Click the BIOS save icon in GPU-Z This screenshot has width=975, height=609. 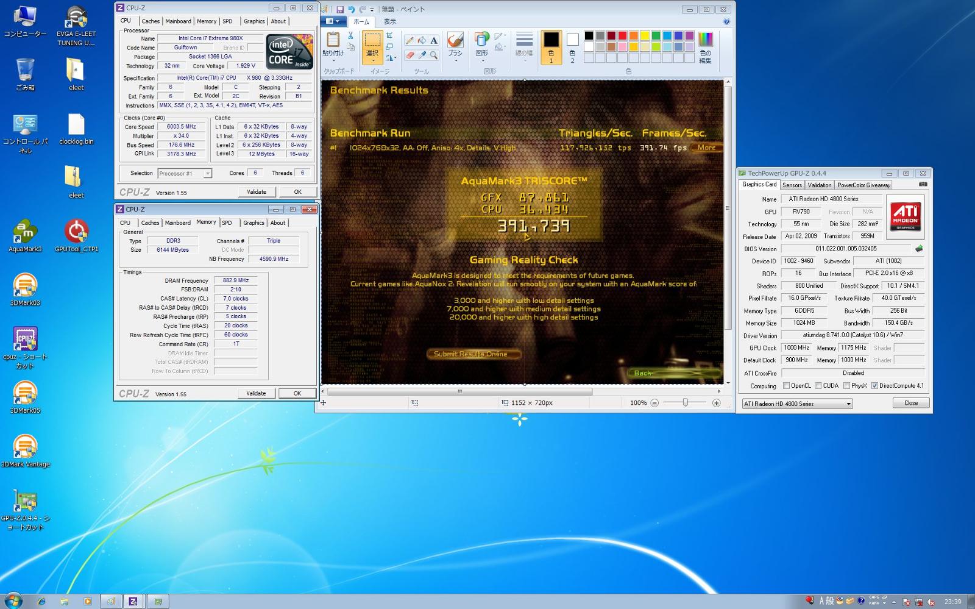pyautogui.click(x=919, y=249)
